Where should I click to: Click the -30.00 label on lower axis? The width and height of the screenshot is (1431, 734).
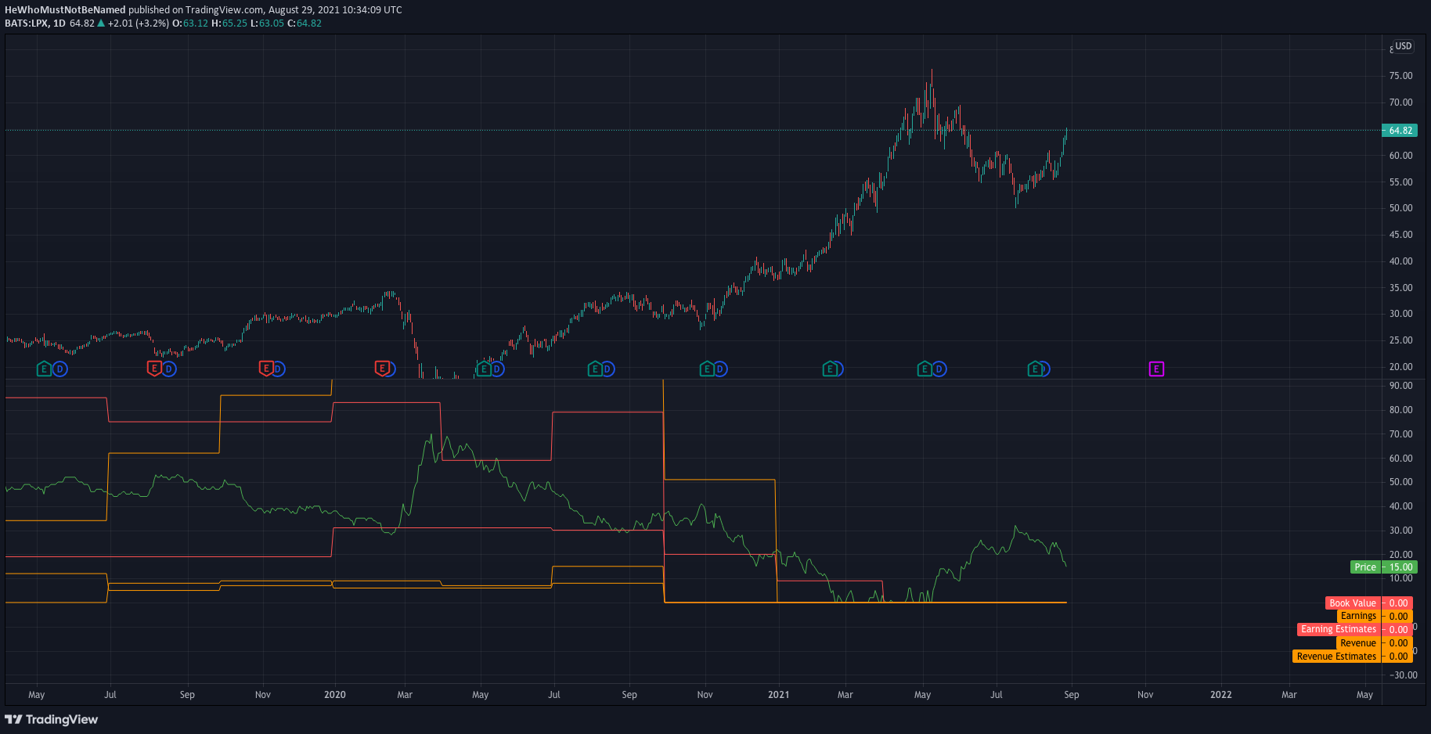(1402, 675)
